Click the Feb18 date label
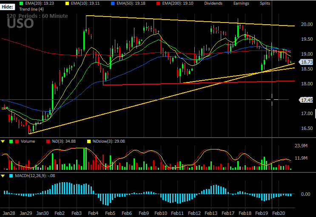This screenshot has height=217, width=316. pyautogui.click(x=245, y=213)
